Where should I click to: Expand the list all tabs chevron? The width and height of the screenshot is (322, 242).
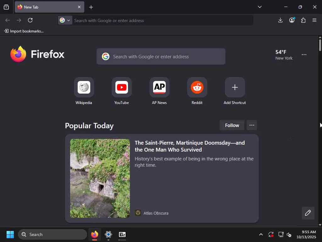pyautogui.click(x=259, y=7)
